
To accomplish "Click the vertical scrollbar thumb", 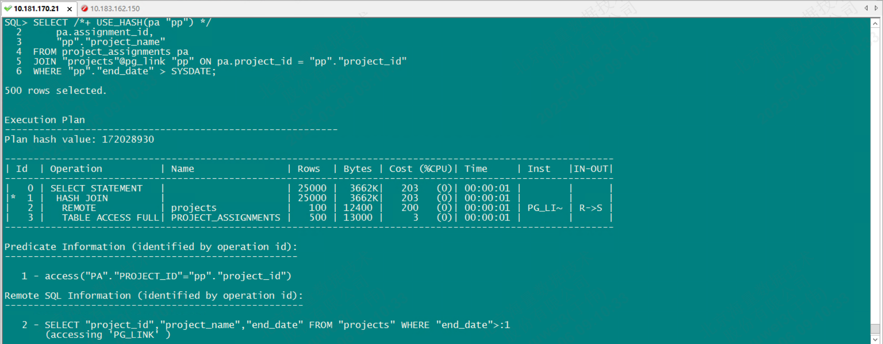I will (875, 329).
